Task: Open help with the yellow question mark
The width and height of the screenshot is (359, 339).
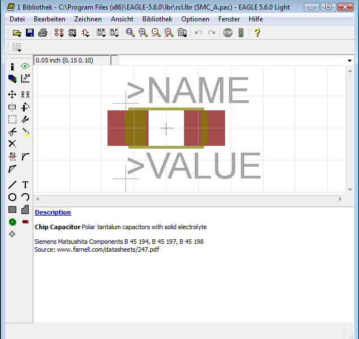Action: [x=257, y=33]
